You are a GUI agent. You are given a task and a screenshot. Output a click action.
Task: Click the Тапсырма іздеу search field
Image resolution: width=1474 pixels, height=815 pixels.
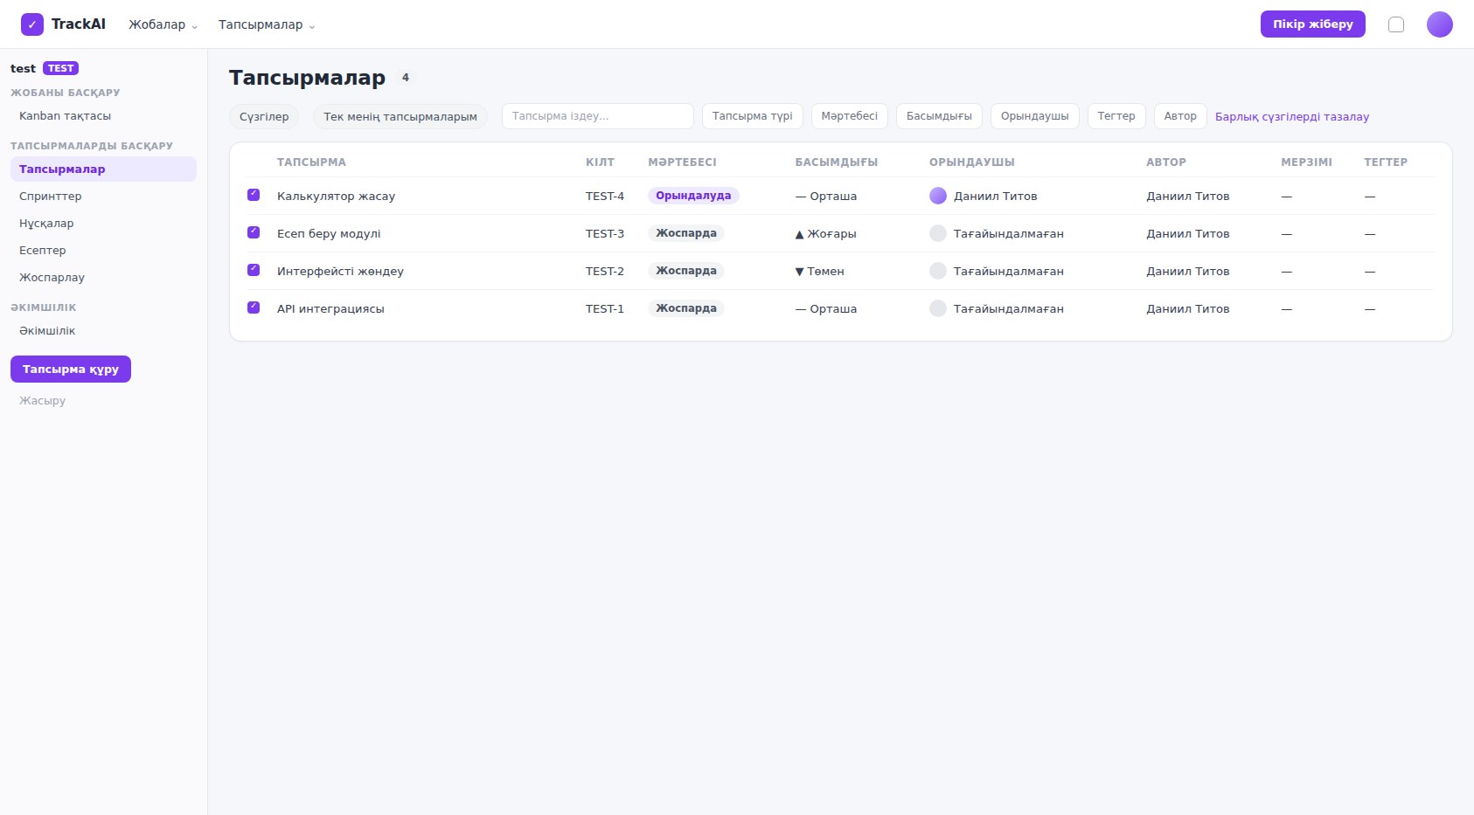point(598,116)
